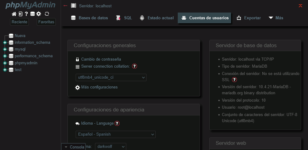Click the Servidor web panel heading
The width and height of the screenshot is (308, 150).
coord(231,143)
